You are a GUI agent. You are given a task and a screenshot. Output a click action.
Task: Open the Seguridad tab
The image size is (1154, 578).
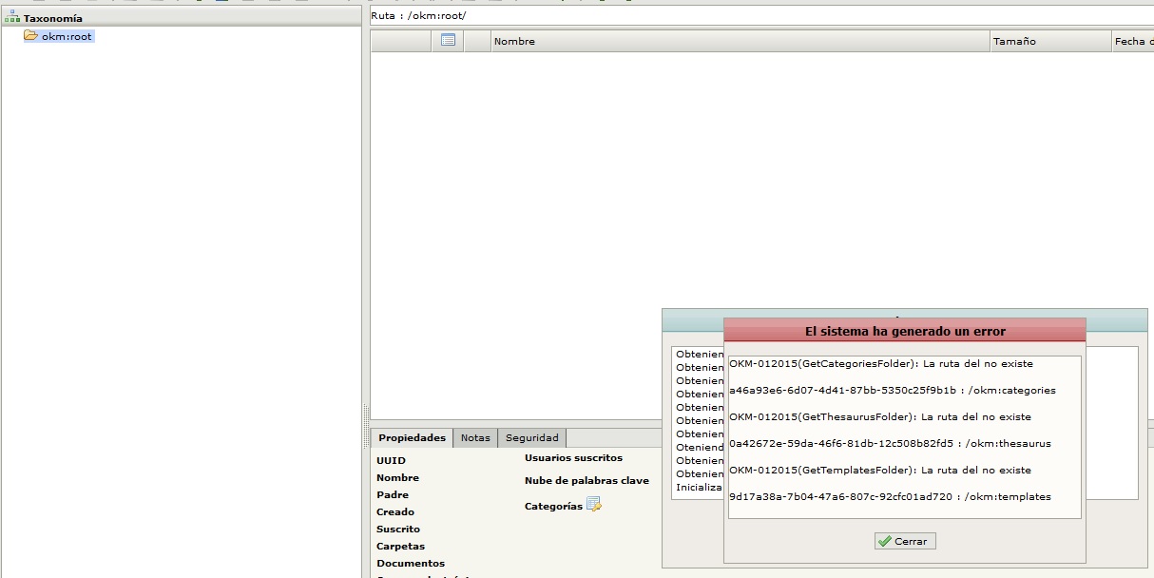[531, 438]
